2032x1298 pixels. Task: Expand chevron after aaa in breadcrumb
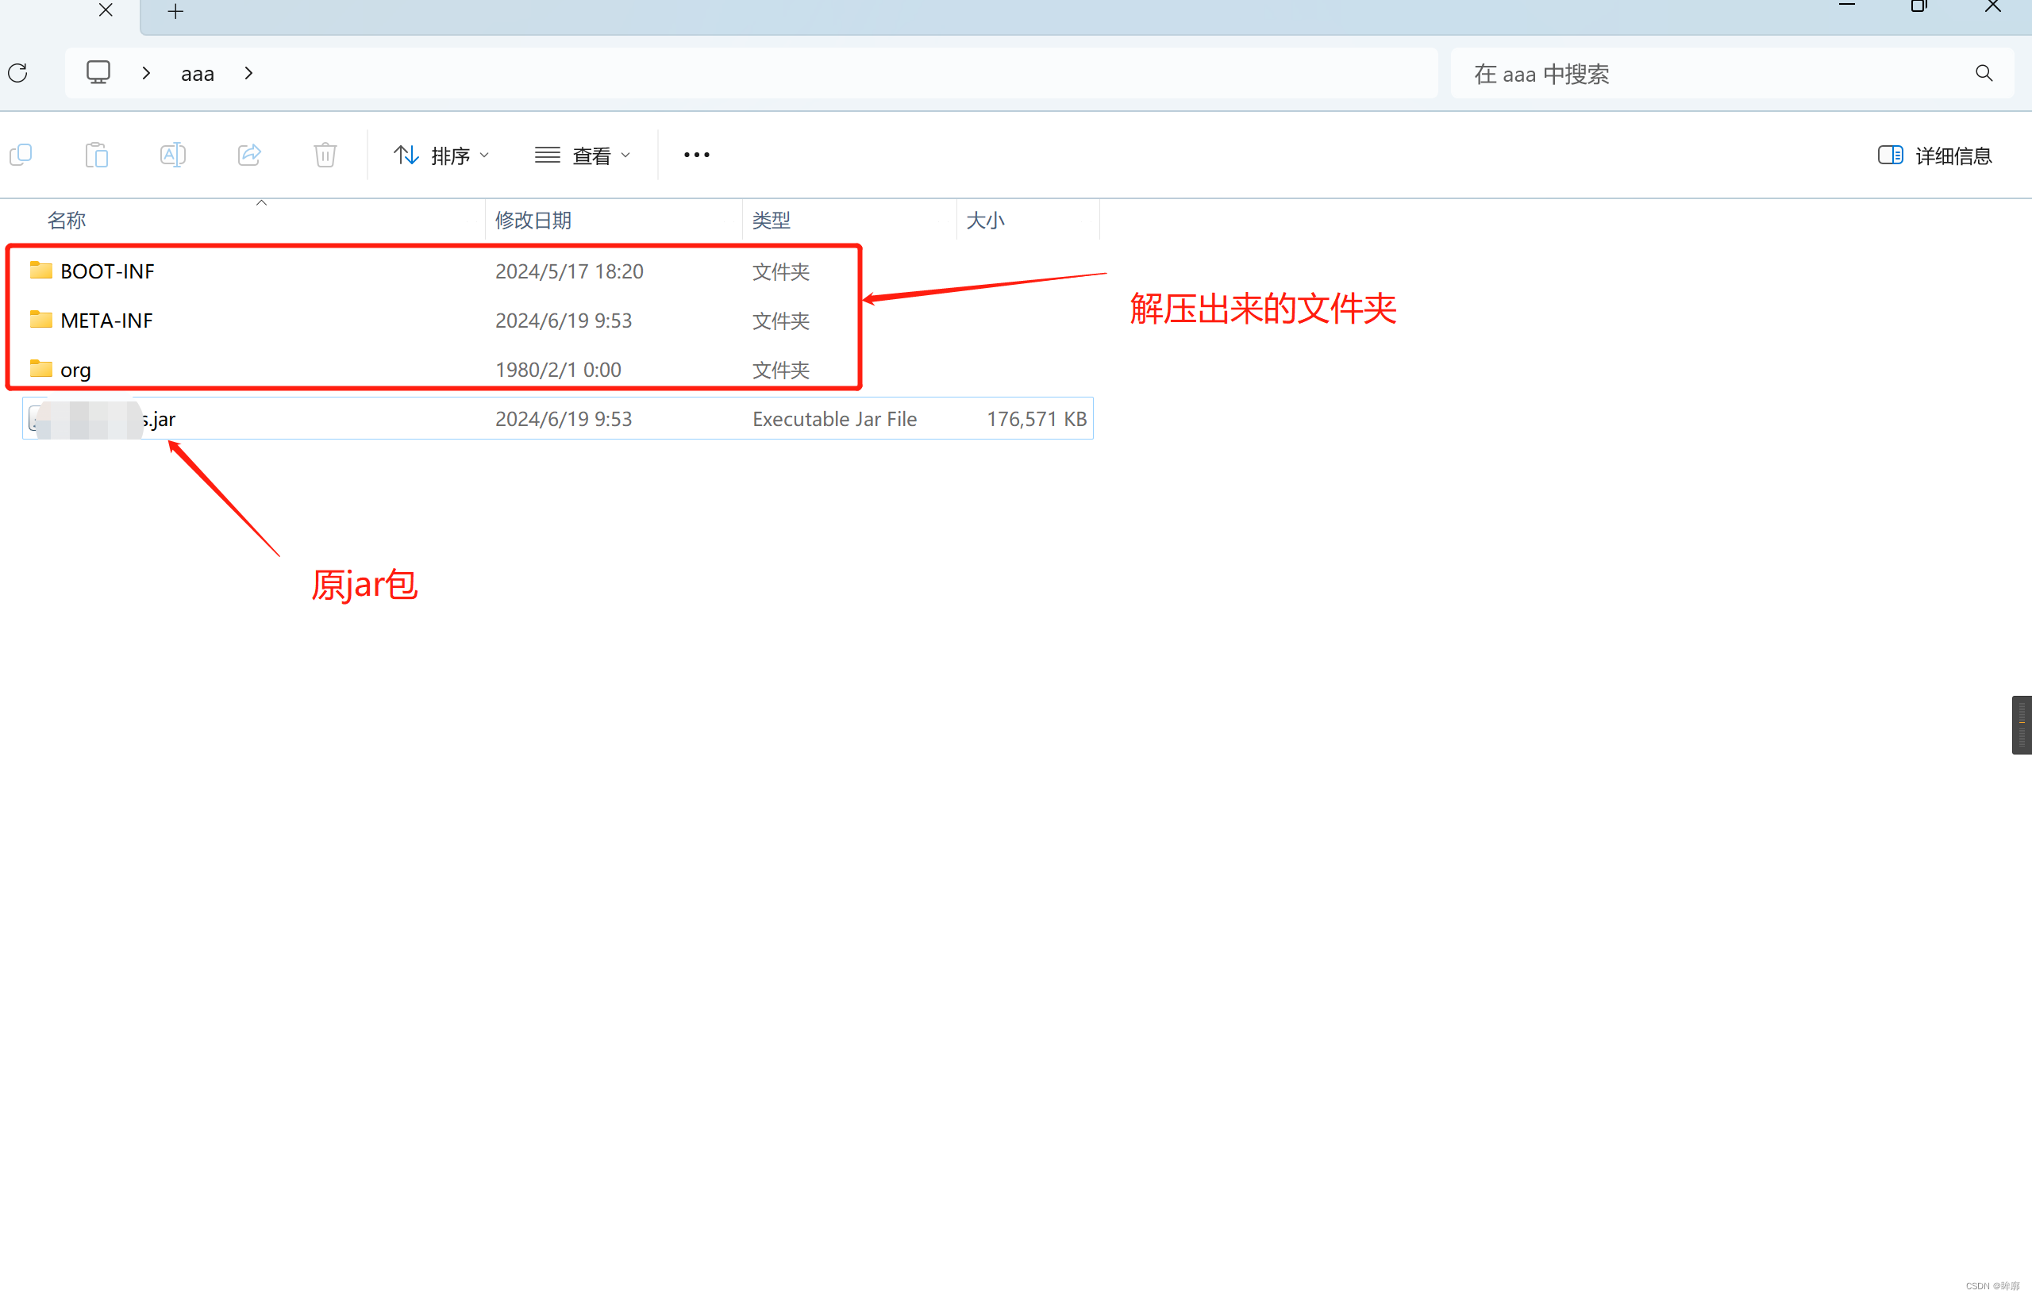248,73
